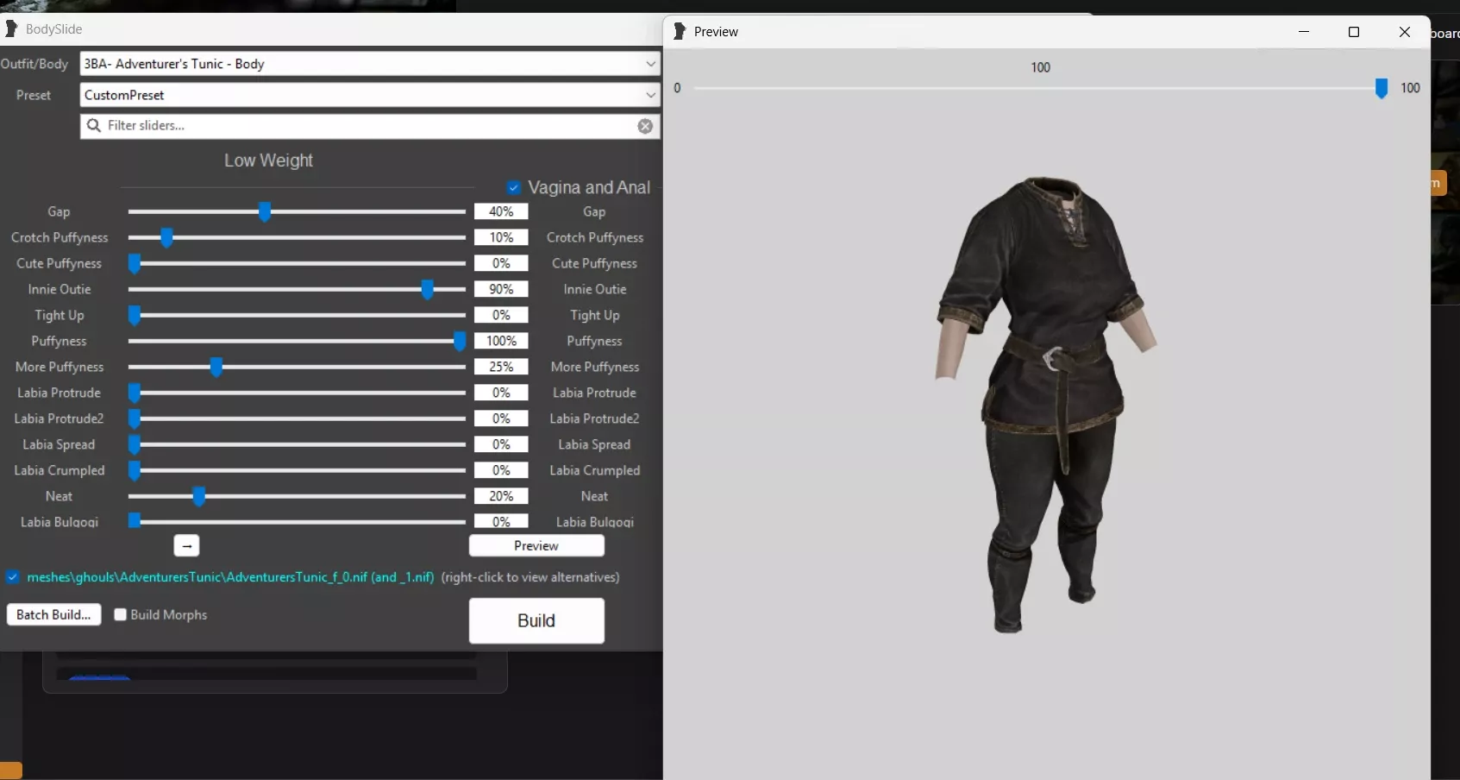
Task: Enable the Build Morphs checkbox
Action: [121, 614]
